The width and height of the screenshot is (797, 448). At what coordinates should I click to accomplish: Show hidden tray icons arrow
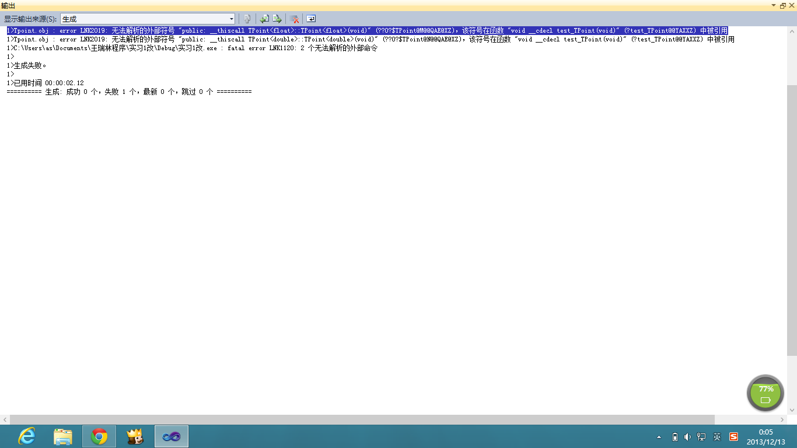659,437
